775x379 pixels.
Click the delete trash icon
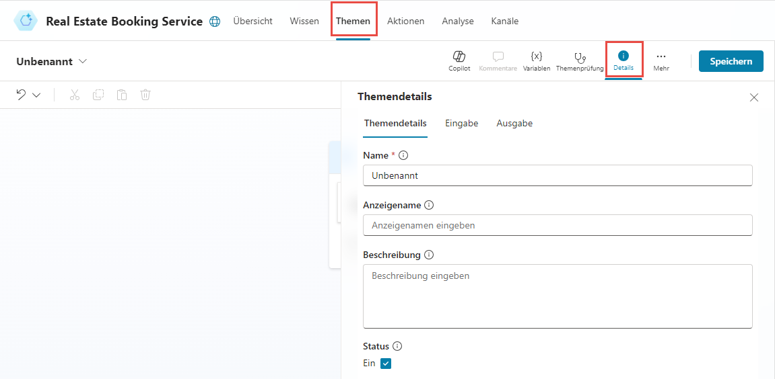click(145, 95)
